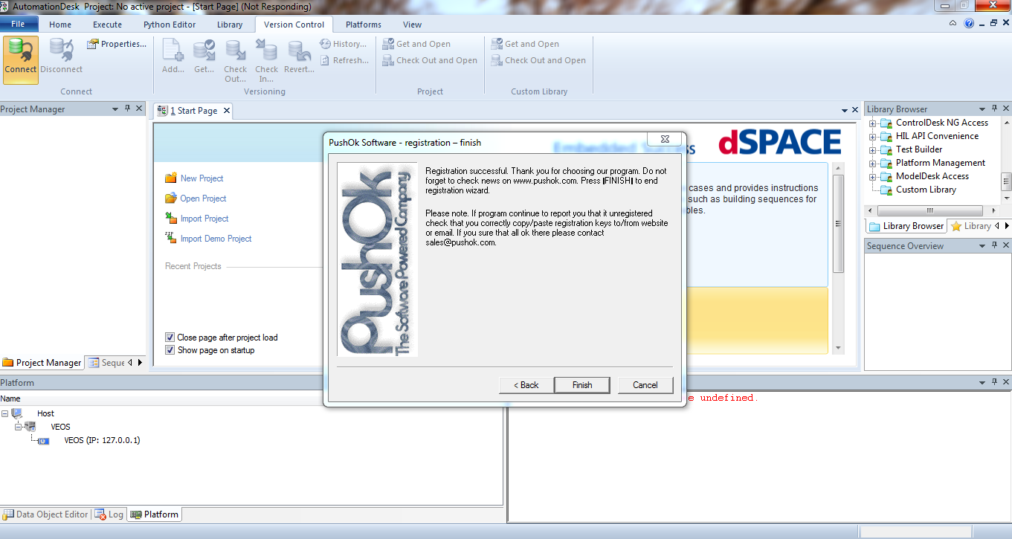
Task: Open the Platforms ribbon tab
Action: [364, 25]
